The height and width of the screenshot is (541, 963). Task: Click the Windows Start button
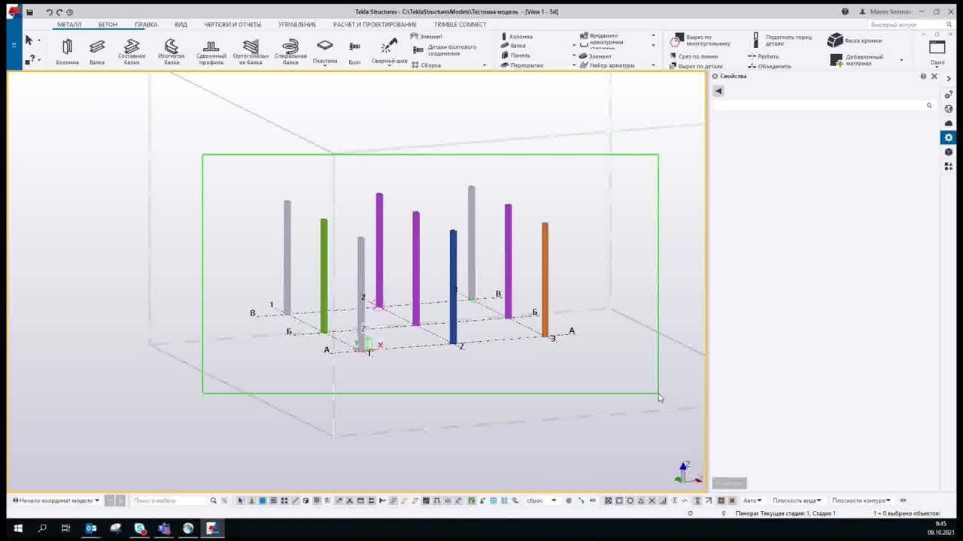(18, 529)
